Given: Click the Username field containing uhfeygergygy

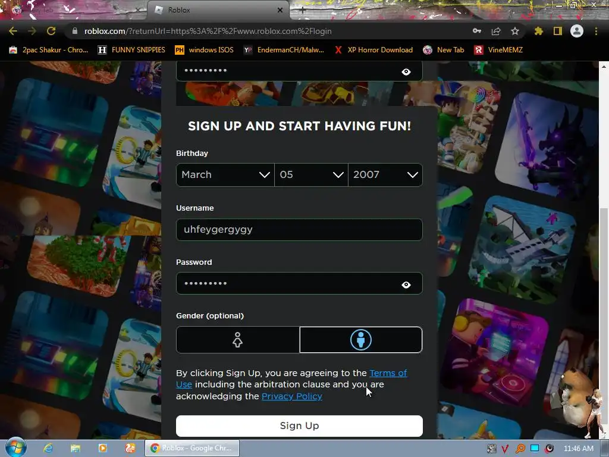Looking at the screenshot, I should pos(299,229).
